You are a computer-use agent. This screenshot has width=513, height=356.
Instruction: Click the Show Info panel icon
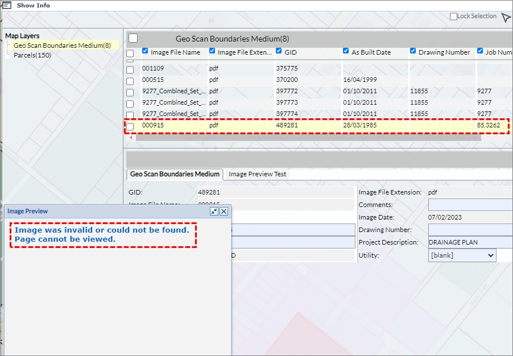coord(7,5)
